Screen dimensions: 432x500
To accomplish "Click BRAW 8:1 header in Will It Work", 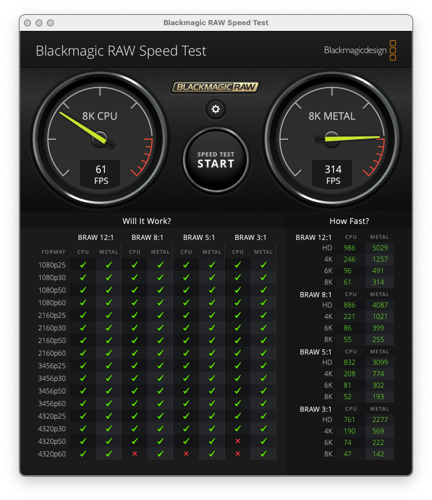I will coord(147,238).
